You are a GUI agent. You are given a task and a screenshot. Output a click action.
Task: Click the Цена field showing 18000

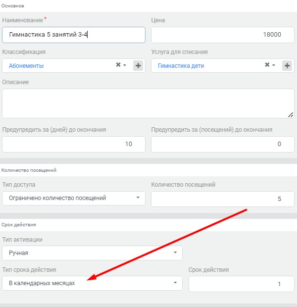223,35
